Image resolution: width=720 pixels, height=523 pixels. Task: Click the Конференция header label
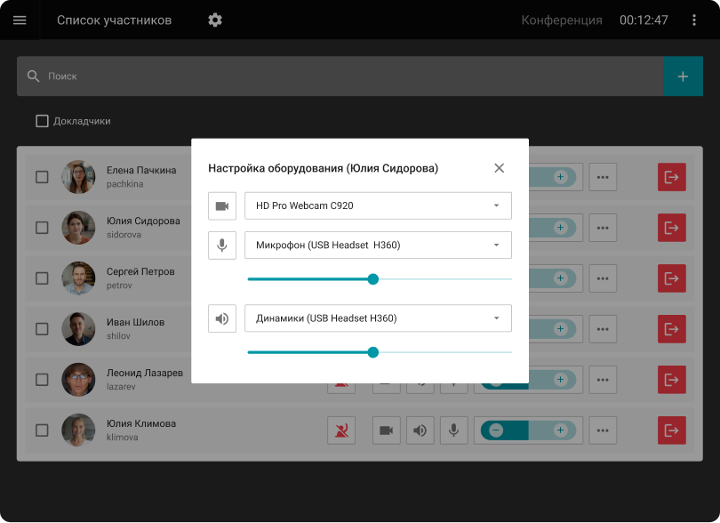[x=561, y=20]
